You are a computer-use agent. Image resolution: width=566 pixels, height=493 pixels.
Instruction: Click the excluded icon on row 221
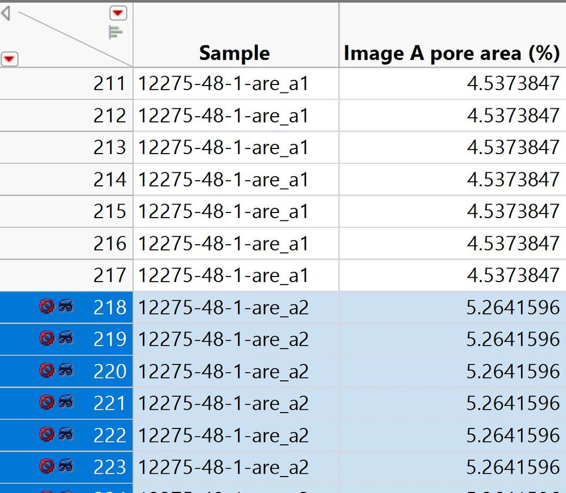47,402
